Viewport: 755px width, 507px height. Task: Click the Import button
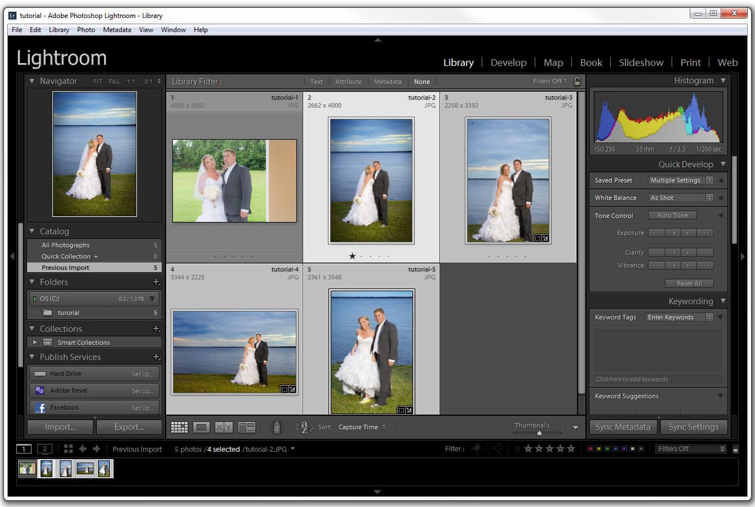[59, 426]
